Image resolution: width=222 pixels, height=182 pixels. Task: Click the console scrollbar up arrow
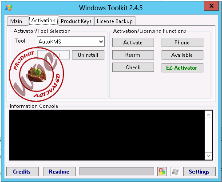pyautogui.click(x=209, y=115)
